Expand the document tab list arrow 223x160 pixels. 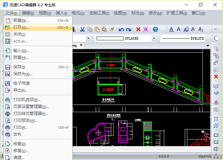point(208,46)
